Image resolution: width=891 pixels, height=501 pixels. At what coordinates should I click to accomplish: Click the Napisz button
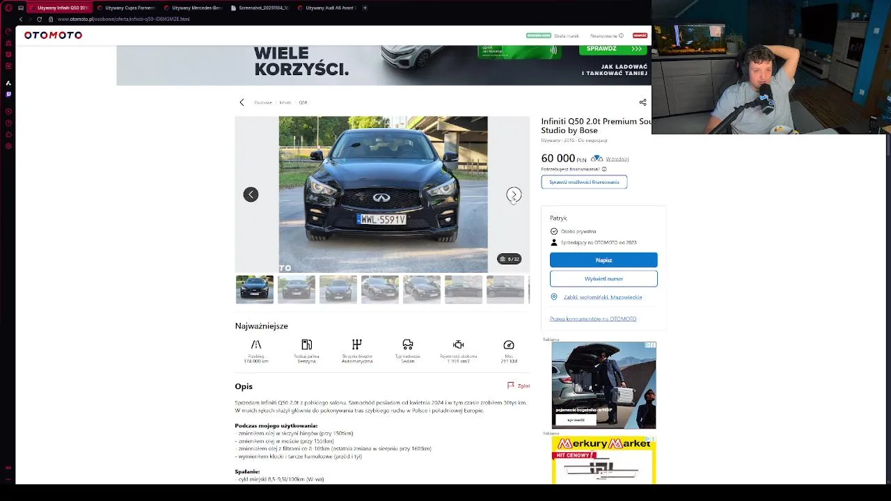604,260
